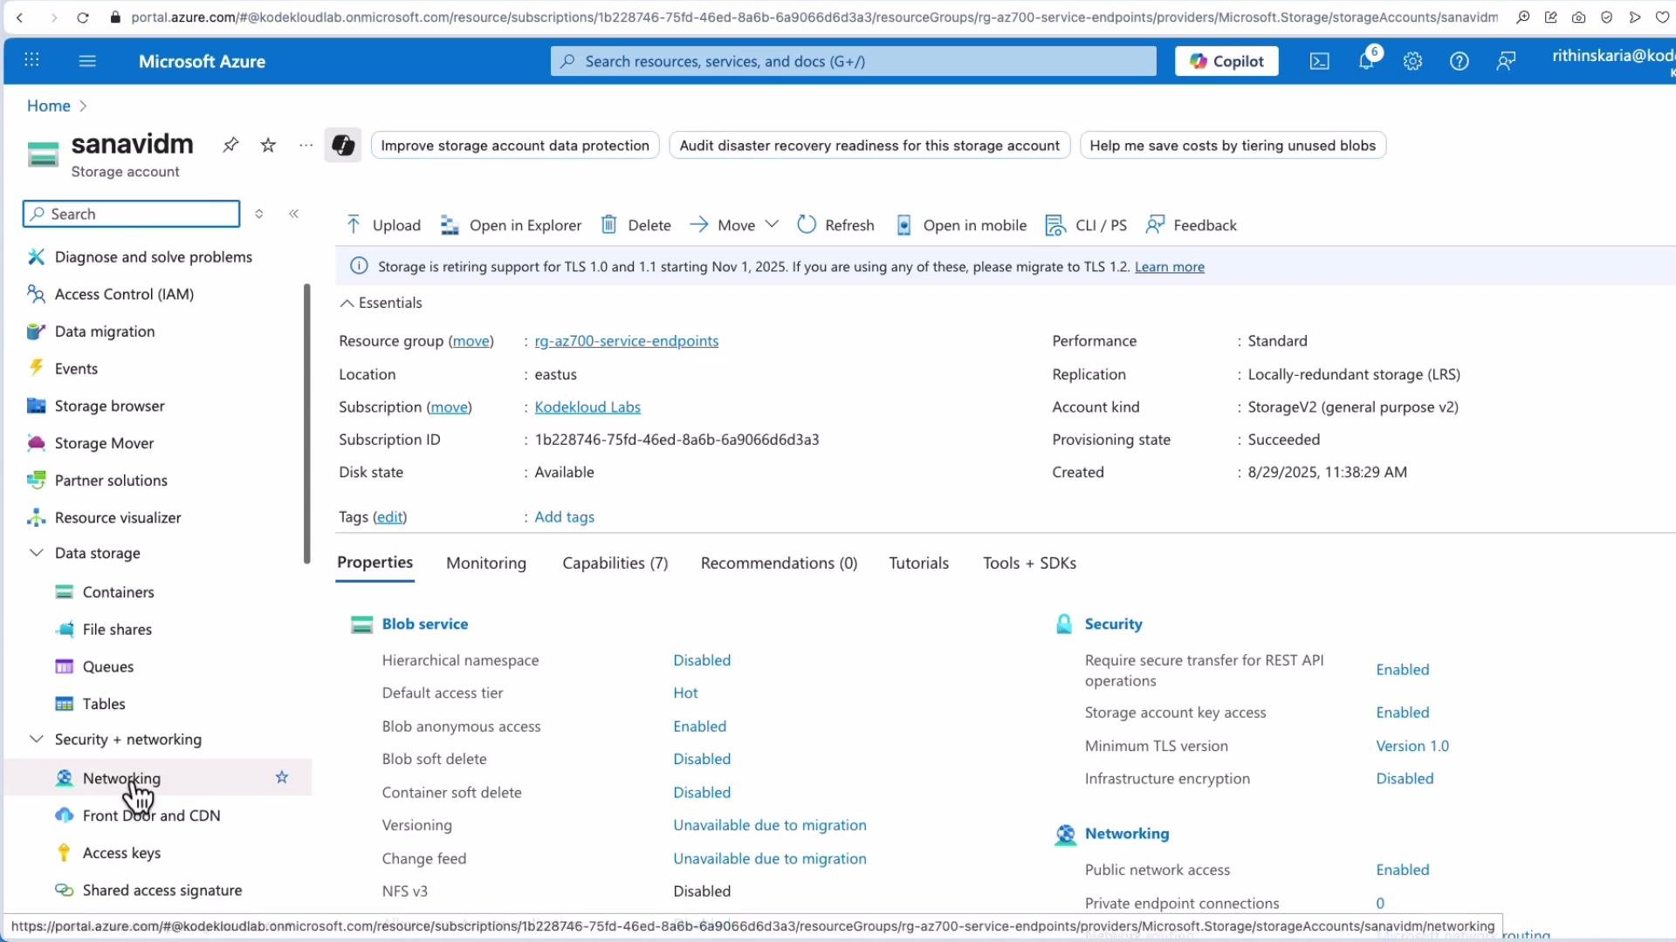Collapse the Security + networking group

36,739
